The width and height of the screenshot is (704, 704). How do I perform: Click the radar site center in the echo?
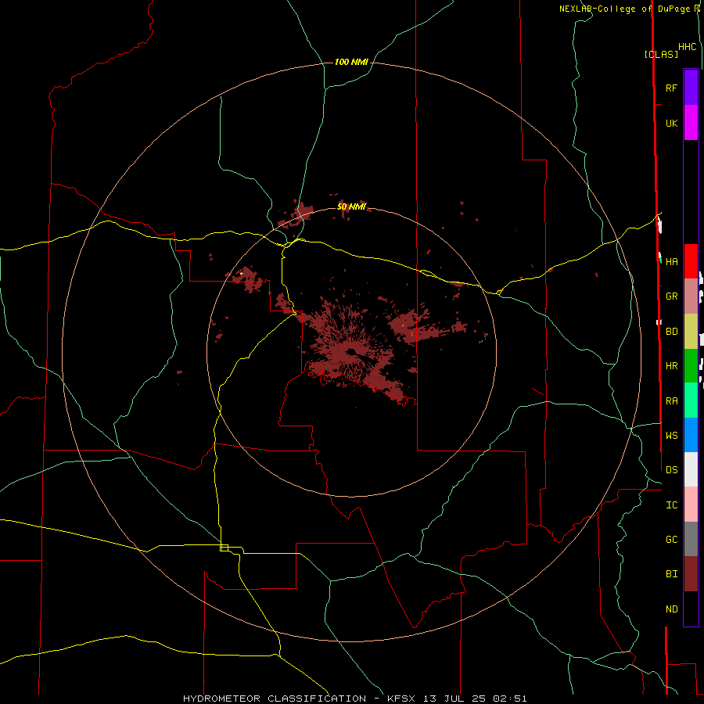pyautogui.click(x=351, y=352)
